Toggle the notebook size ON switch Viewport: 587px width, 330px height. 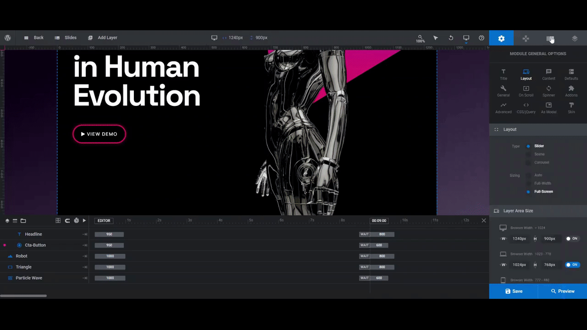[572, 265]
